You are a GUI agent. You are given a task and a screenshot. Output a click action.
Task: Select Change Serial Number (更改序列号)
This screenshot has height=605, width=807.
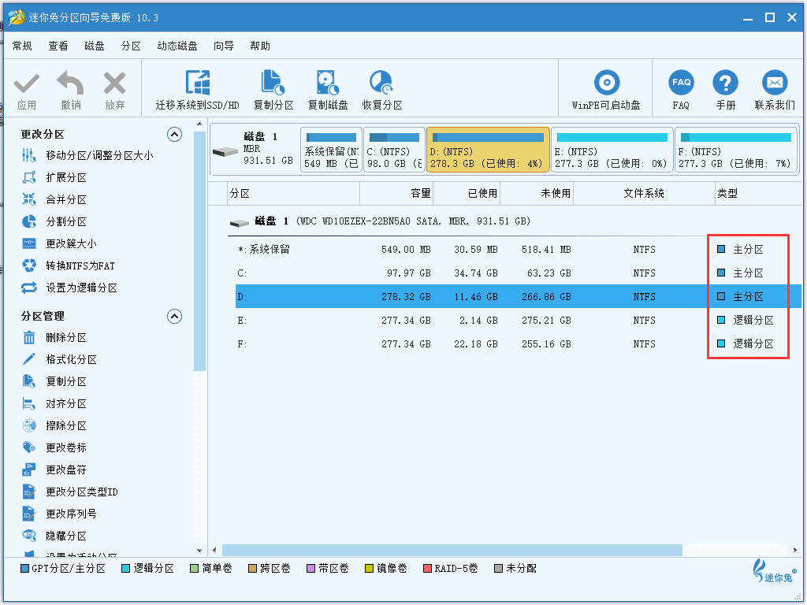[x=59, y=514]
